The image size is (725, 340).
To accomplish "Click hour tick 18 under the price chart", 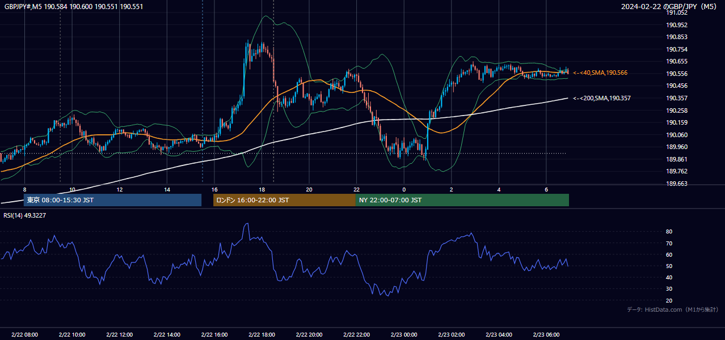I will (x=262, y=189).
